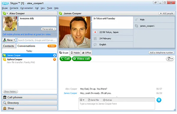This screenshot has height=114, width=177.
Task: Click Sylvia Cooper's orange notification badge
Action: pos(55,59)
